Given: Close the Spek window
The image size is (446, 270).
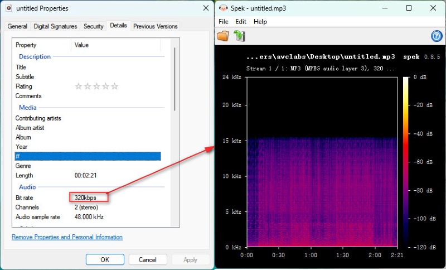Looking at the screenshot, I should (433, 8).
